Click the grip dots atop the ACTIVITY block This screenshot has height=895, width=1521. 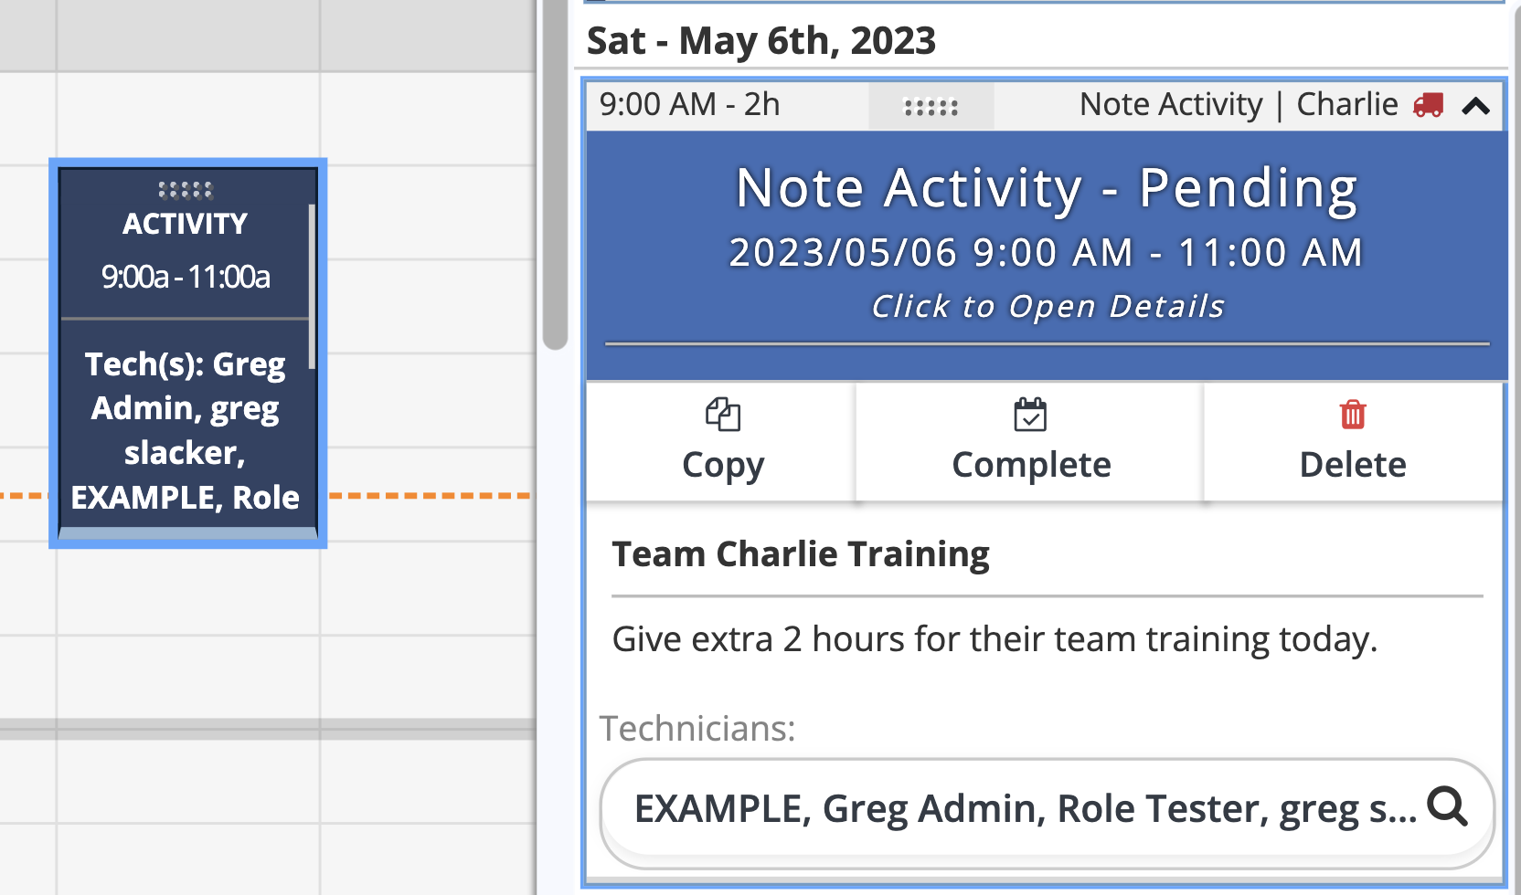click(x=186, y=190)
